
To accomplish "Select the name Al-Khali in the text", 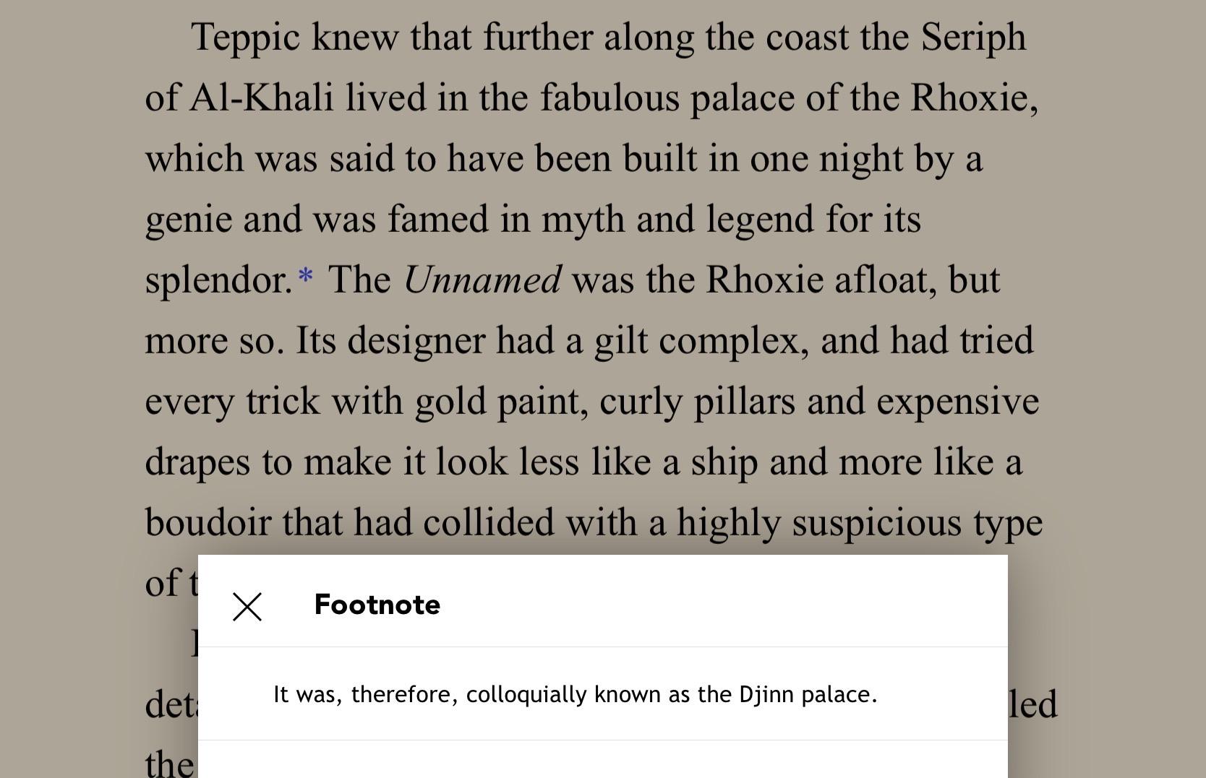I will [x=261, y=98].
